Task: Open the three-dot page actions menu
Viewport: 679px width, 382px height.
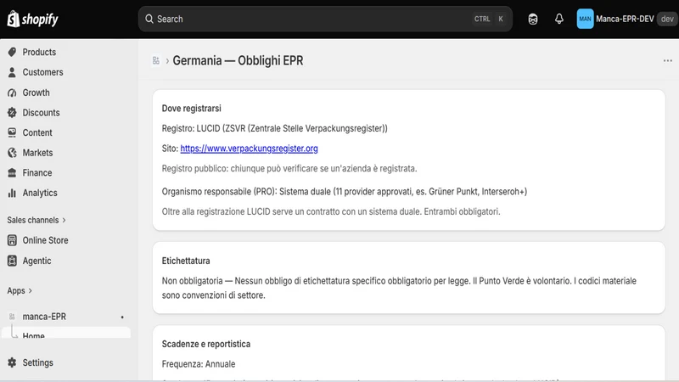Action: (x=668, y=60)
